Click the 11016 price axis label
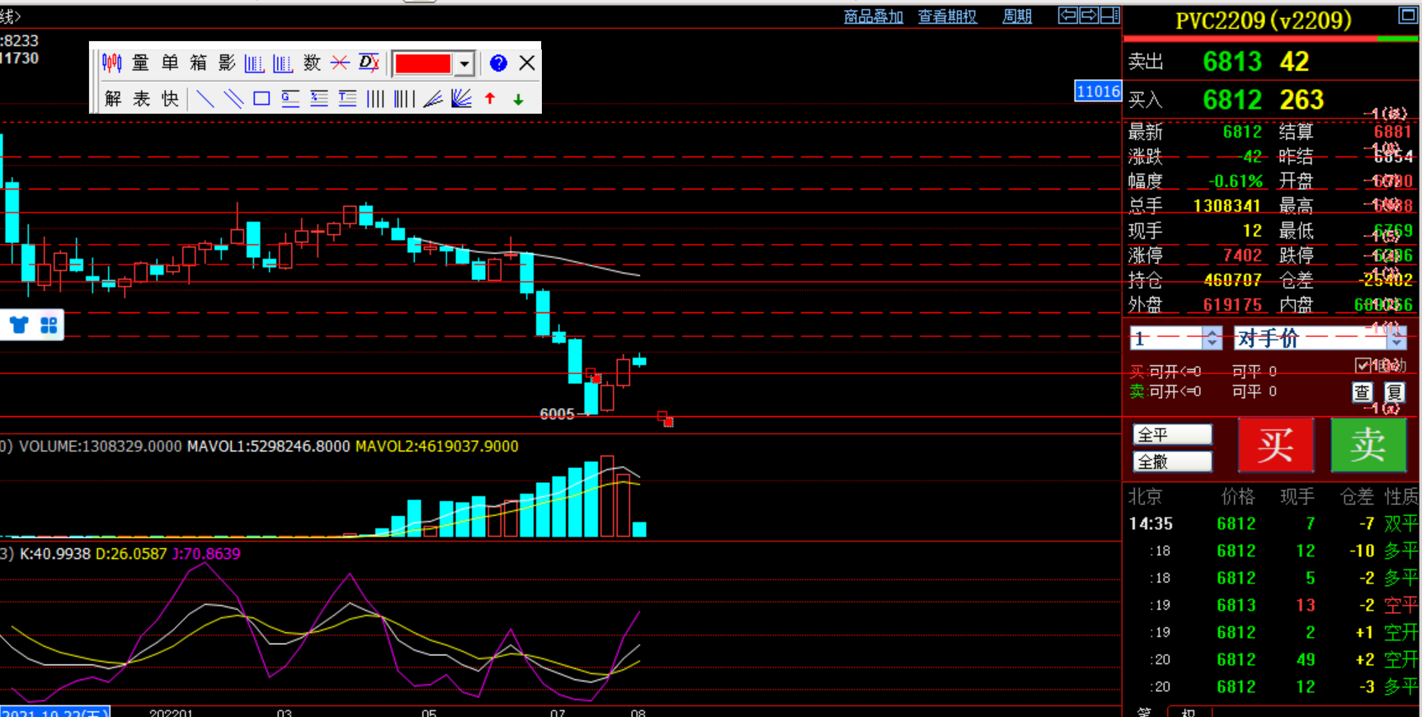1422x717 pixels. [1098, 91]
